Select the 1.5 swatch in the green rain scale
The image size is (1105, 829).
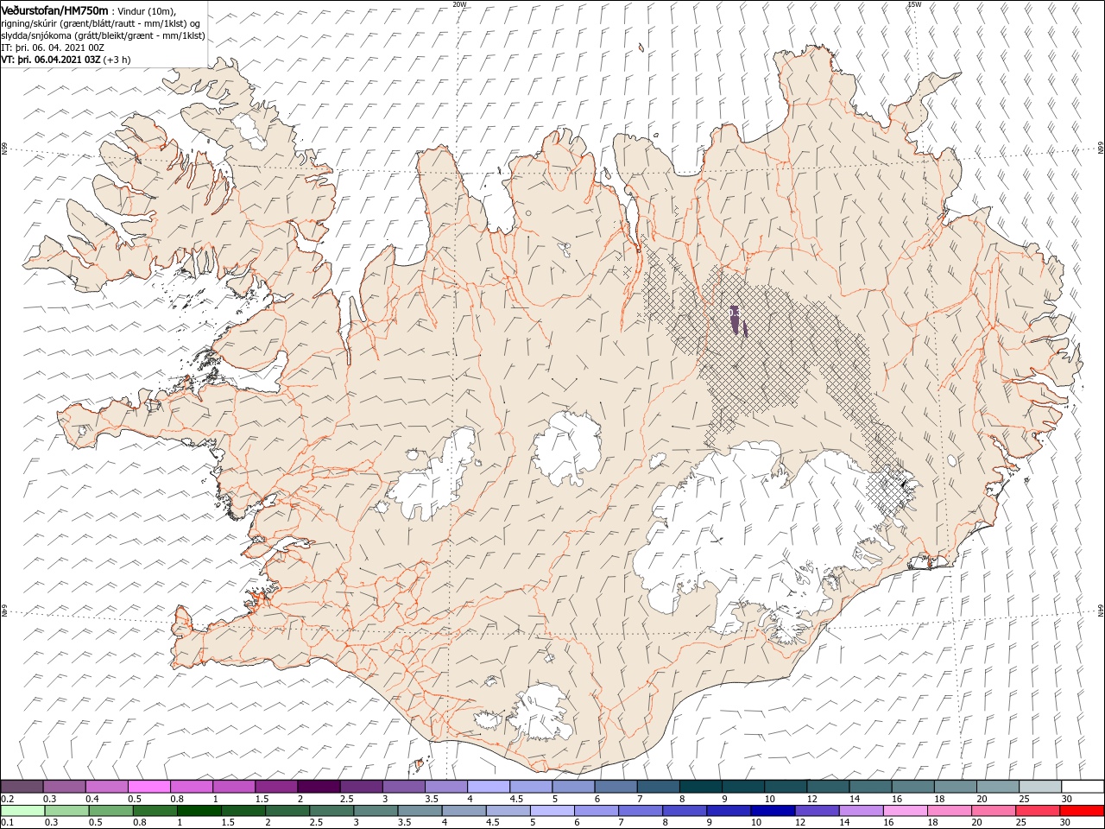tap(243, 810)
